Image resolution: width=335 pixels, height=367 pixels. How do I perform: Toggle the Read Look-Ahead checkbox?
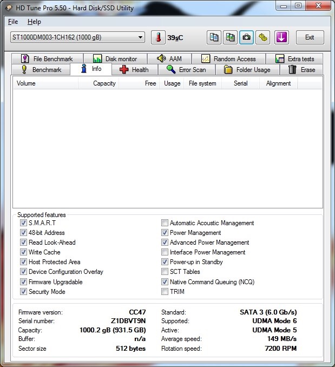(x=23, y=243)
